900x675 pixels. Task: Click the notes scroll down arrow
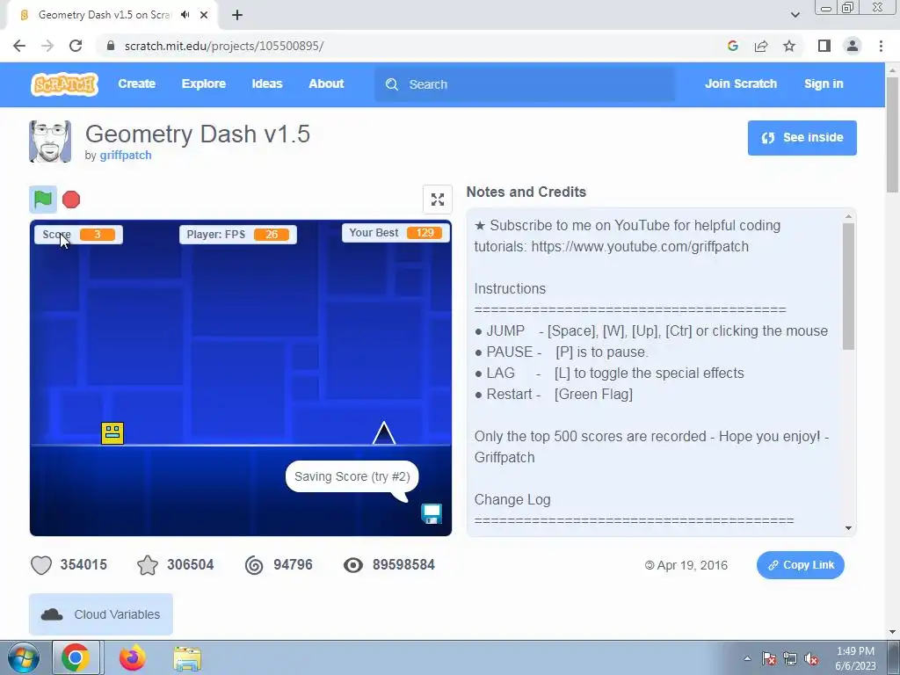[x=848, y=528]
